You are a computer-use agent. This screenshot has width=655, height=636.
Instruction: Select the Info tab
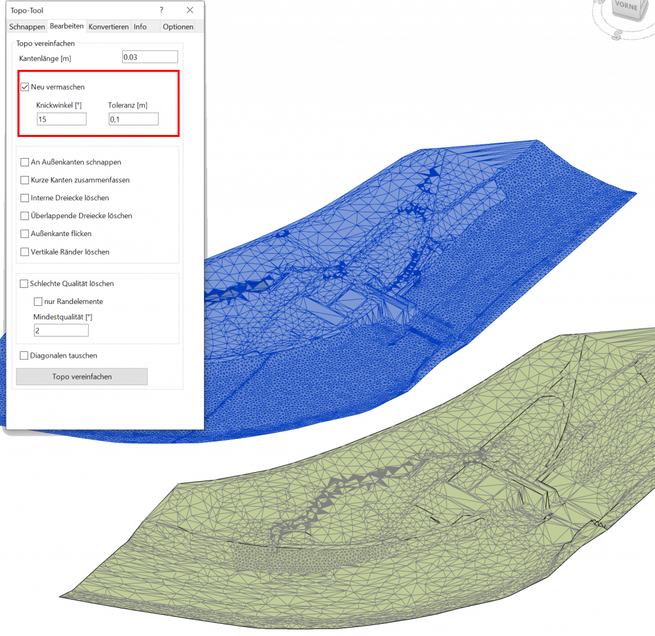(x=140, y=27)
